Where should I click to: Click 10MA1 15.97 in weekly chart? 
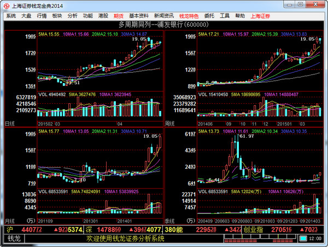[x=236, y=34]
